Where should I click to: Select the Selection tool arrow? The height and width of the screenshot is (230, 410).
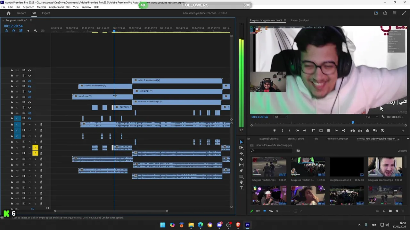tap(242, 142)
